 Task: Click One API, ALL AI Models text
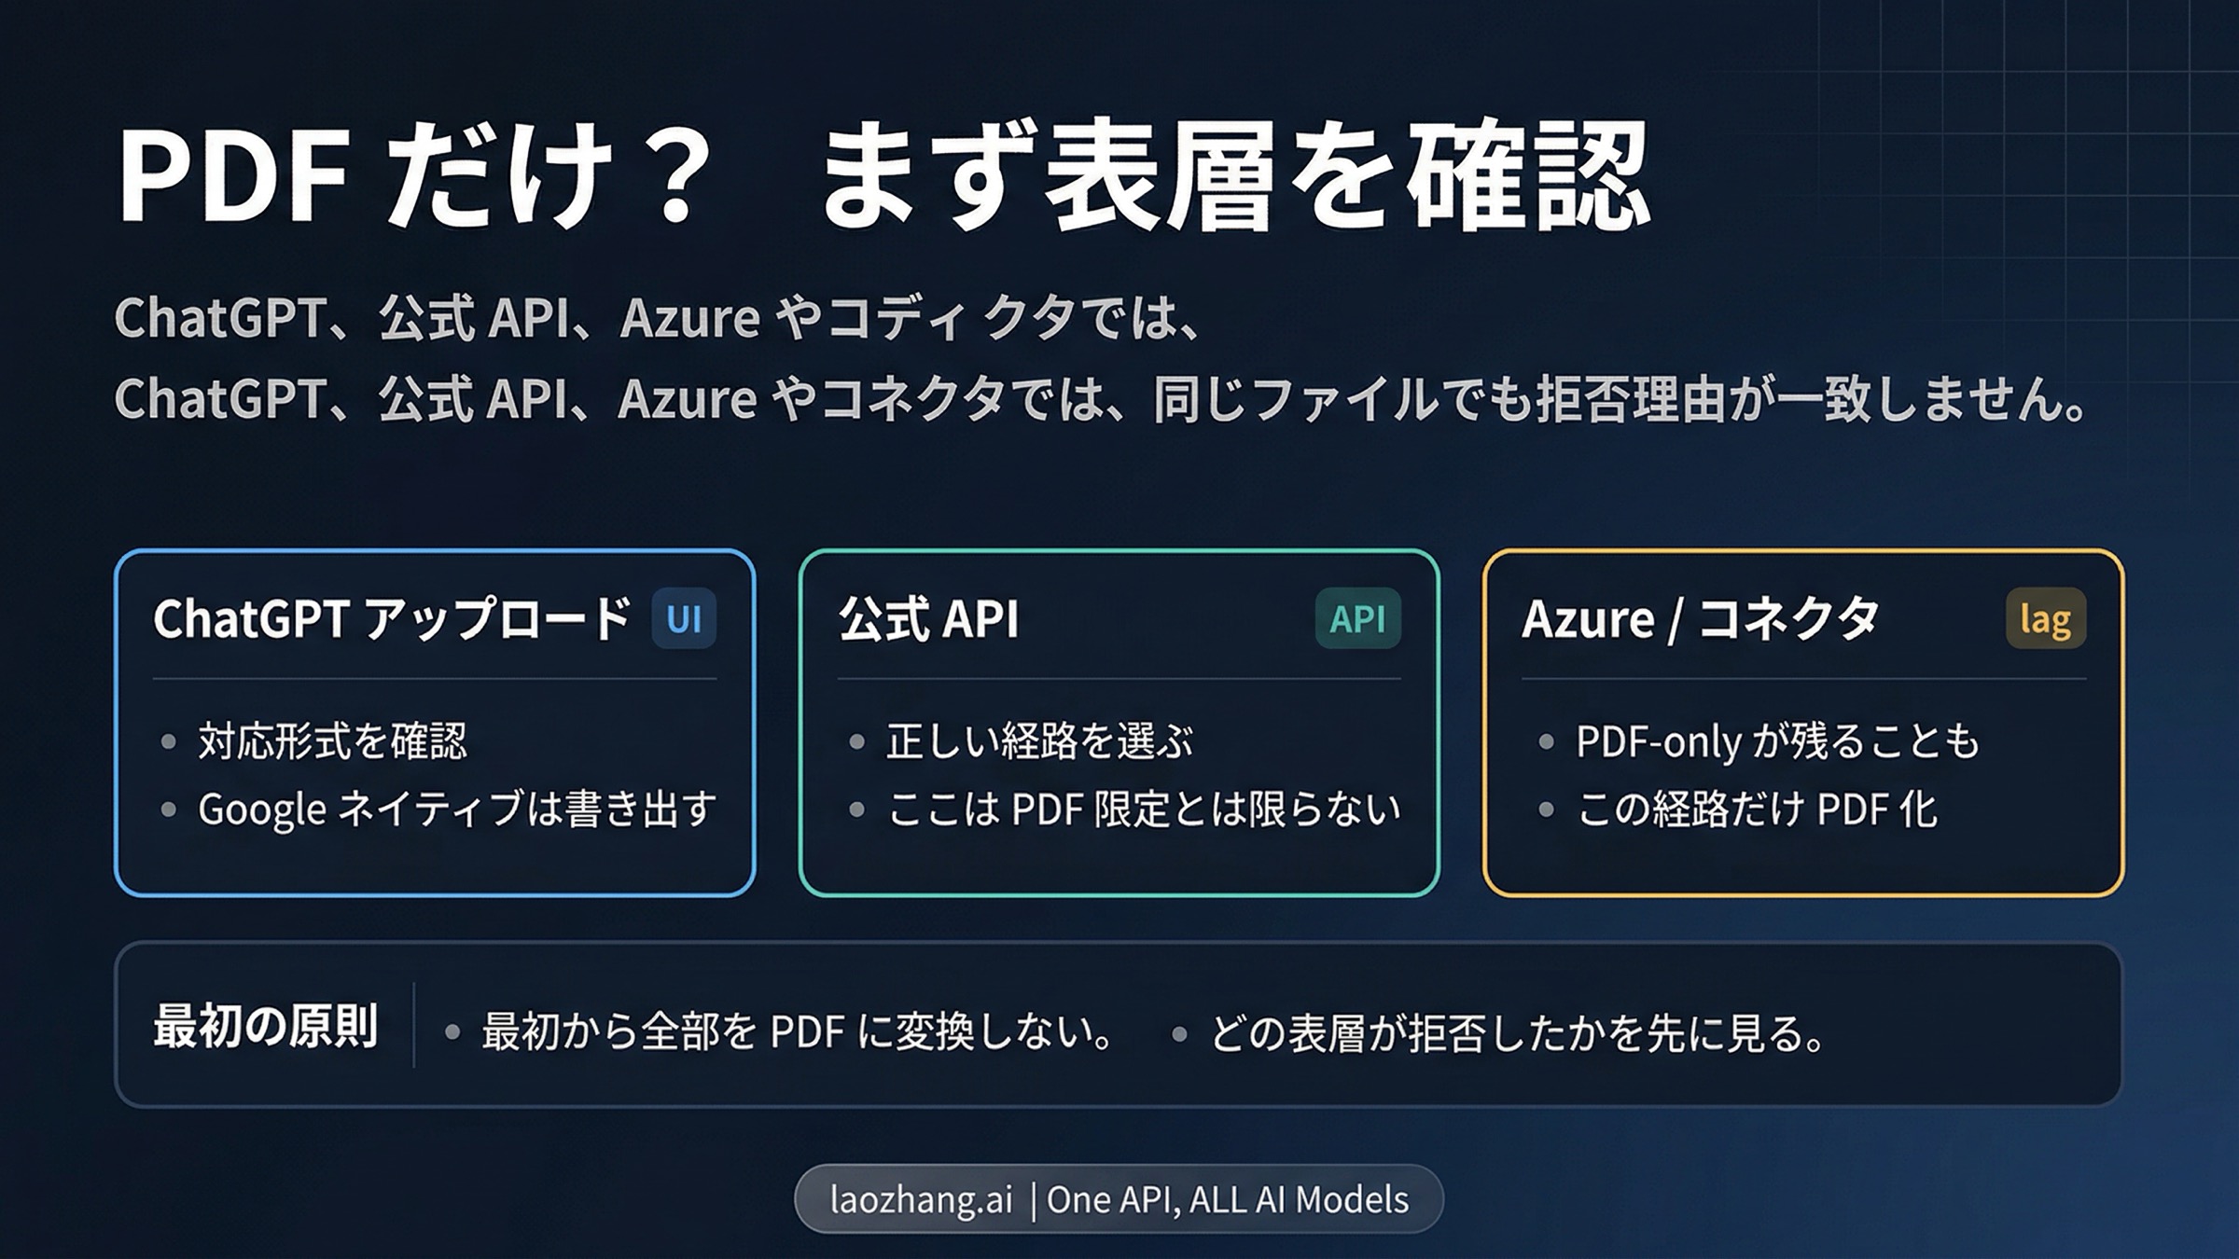1228,1199
